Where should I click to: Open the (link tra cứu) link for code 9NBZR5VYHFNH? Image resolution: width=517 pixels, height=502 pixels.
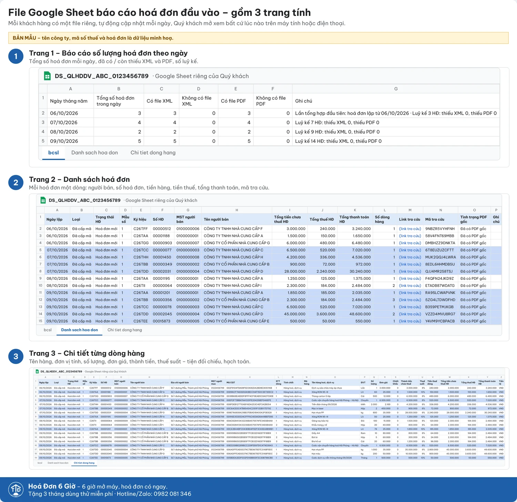[410, 229]
